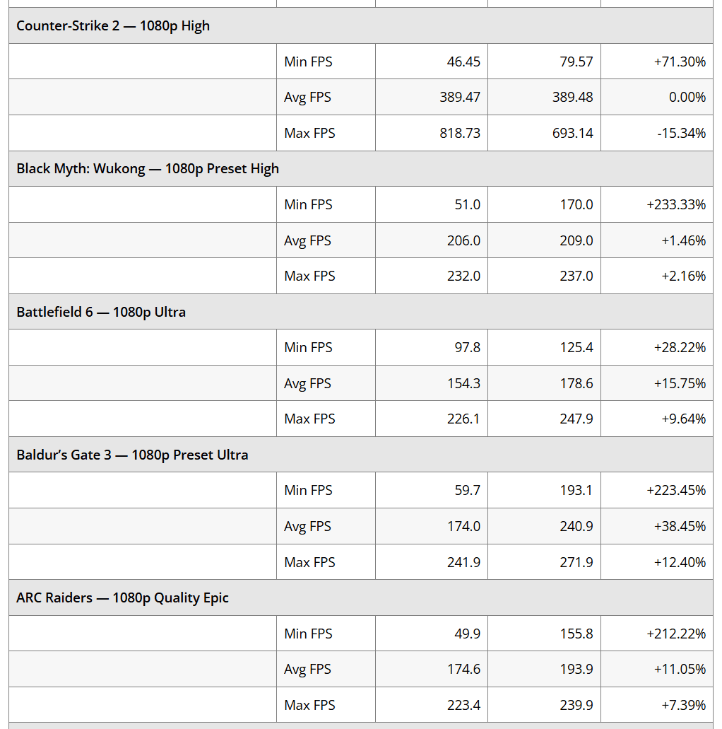Select the 209.0 Wukong Avg FPS value
722x729 pixels.
click(576, 240)
